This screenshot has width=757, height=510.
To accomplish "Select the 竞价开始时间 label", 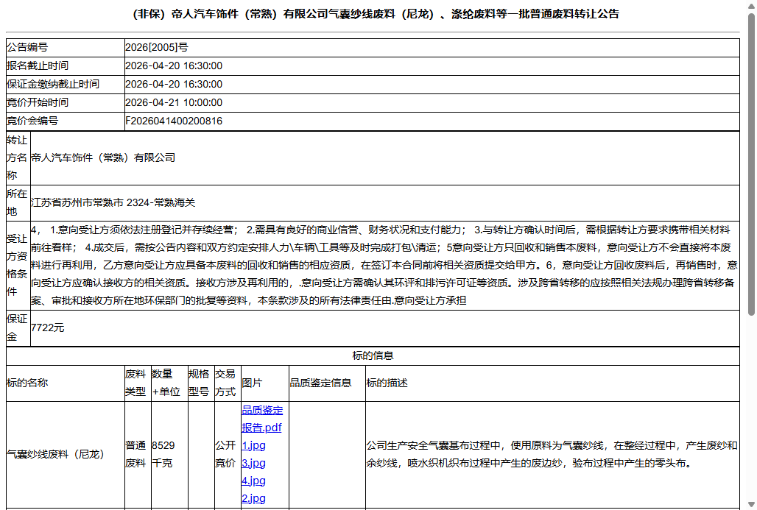I will pos(38,102).
